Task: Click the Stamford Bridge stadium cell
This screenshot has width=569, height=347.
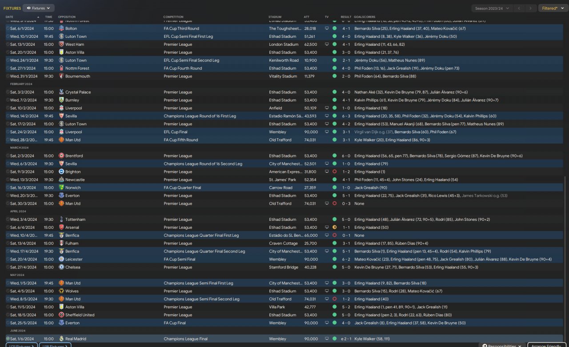Action: (283, 267)
